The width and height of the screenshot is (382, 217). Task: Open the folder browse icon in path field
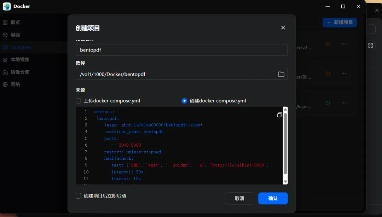pos(281,74)
